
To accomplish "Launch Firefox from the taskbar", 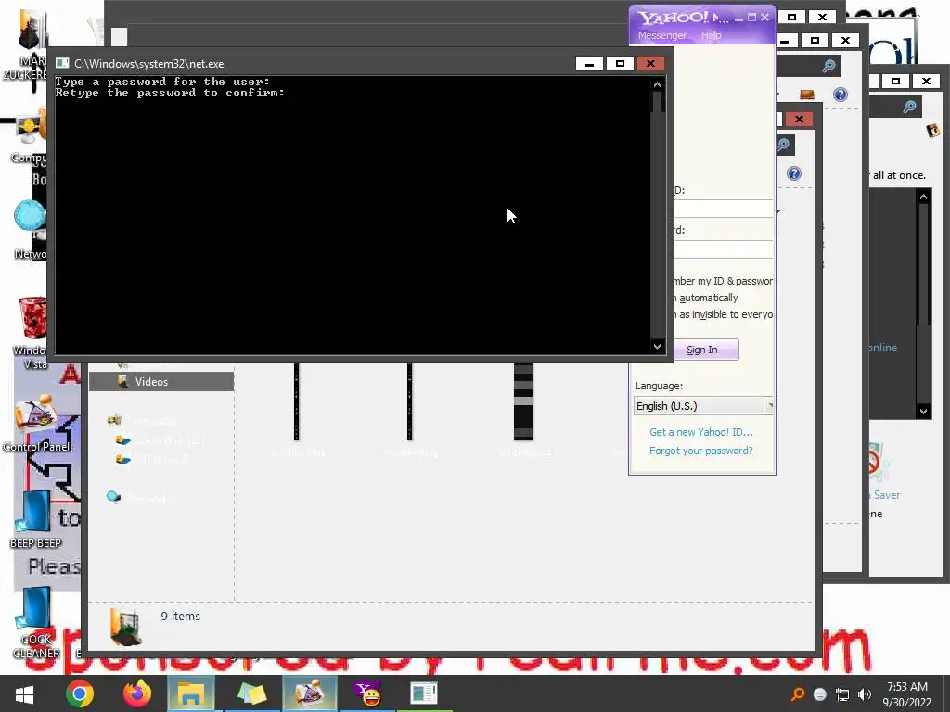I will pyautogui.click(x=137, y=693).
